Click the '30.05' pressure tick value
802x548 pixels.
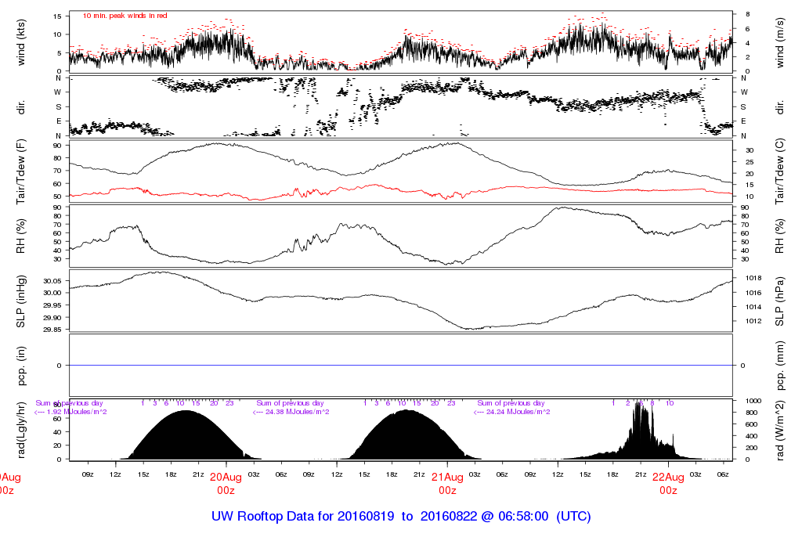[52, 281]
